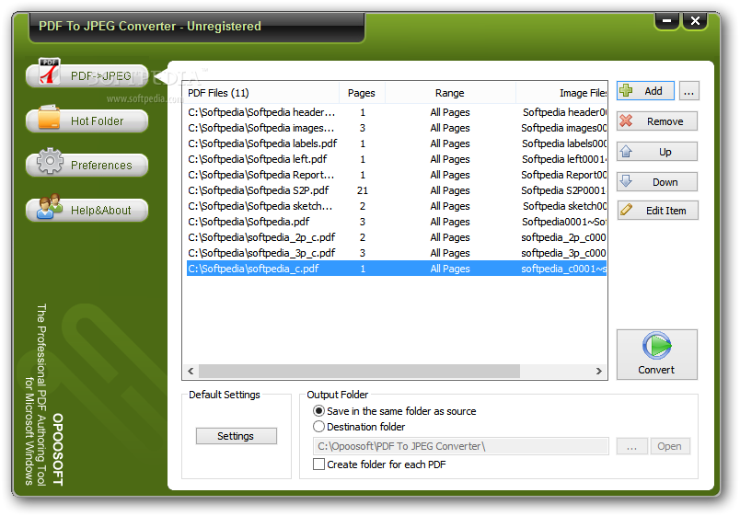Select the Softpedia images PDF row
740x516 pixels.
coord(397,128)
